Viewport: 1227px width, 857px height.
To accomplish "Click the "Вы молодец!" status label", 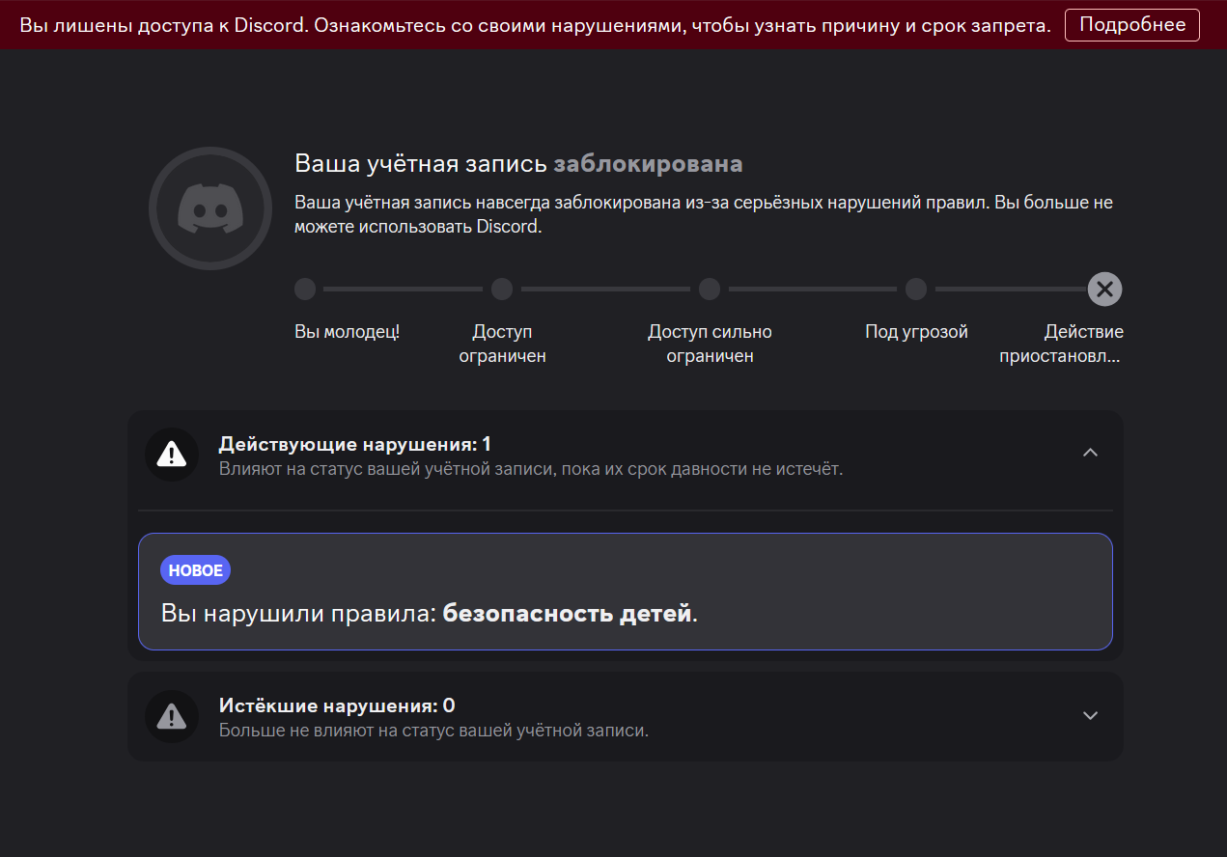I will tap(347, 332).
